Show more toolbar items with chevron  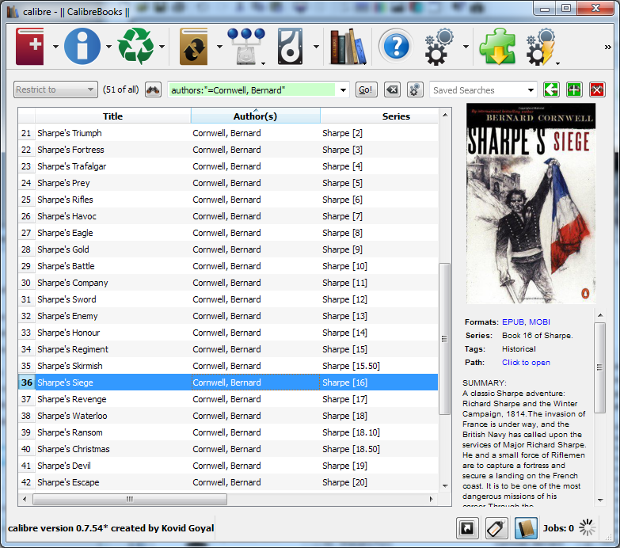tap(608, 47)
